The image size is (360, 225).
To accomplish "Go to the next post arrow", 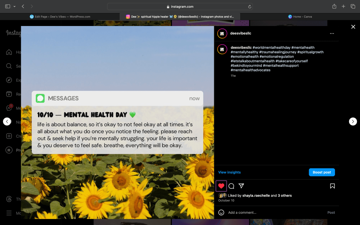I will click(353, 121).
